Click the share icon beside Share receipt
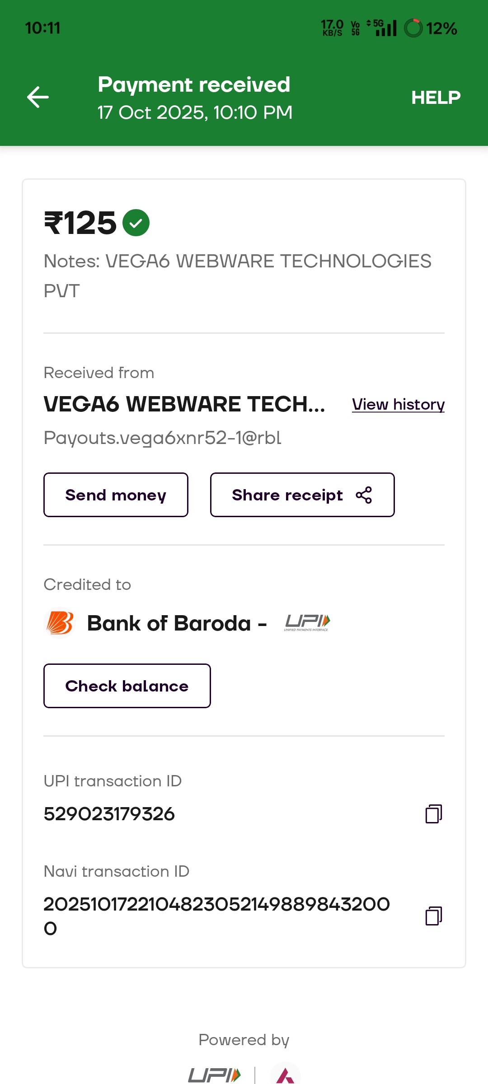488x1084 pixels. coord(364,495)
